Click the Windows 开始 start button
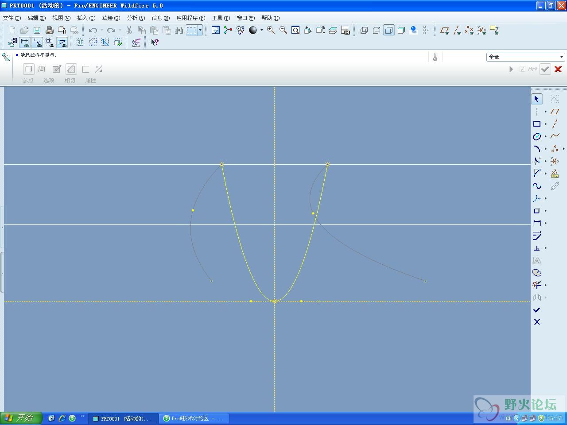This screenshot has width=567, height=425. pos(21,418)
